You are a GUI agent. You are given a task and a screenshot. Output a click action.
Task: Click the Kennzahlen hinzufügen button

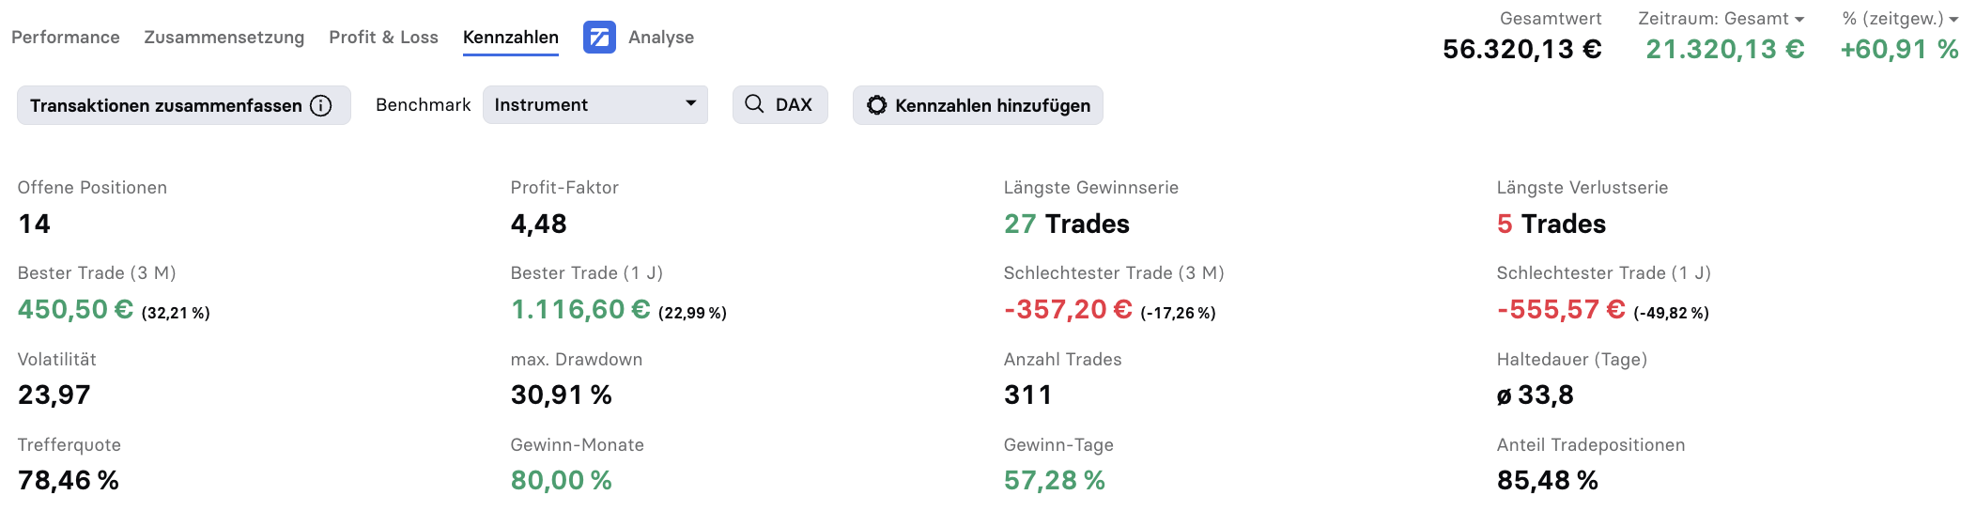click(978, 105)
